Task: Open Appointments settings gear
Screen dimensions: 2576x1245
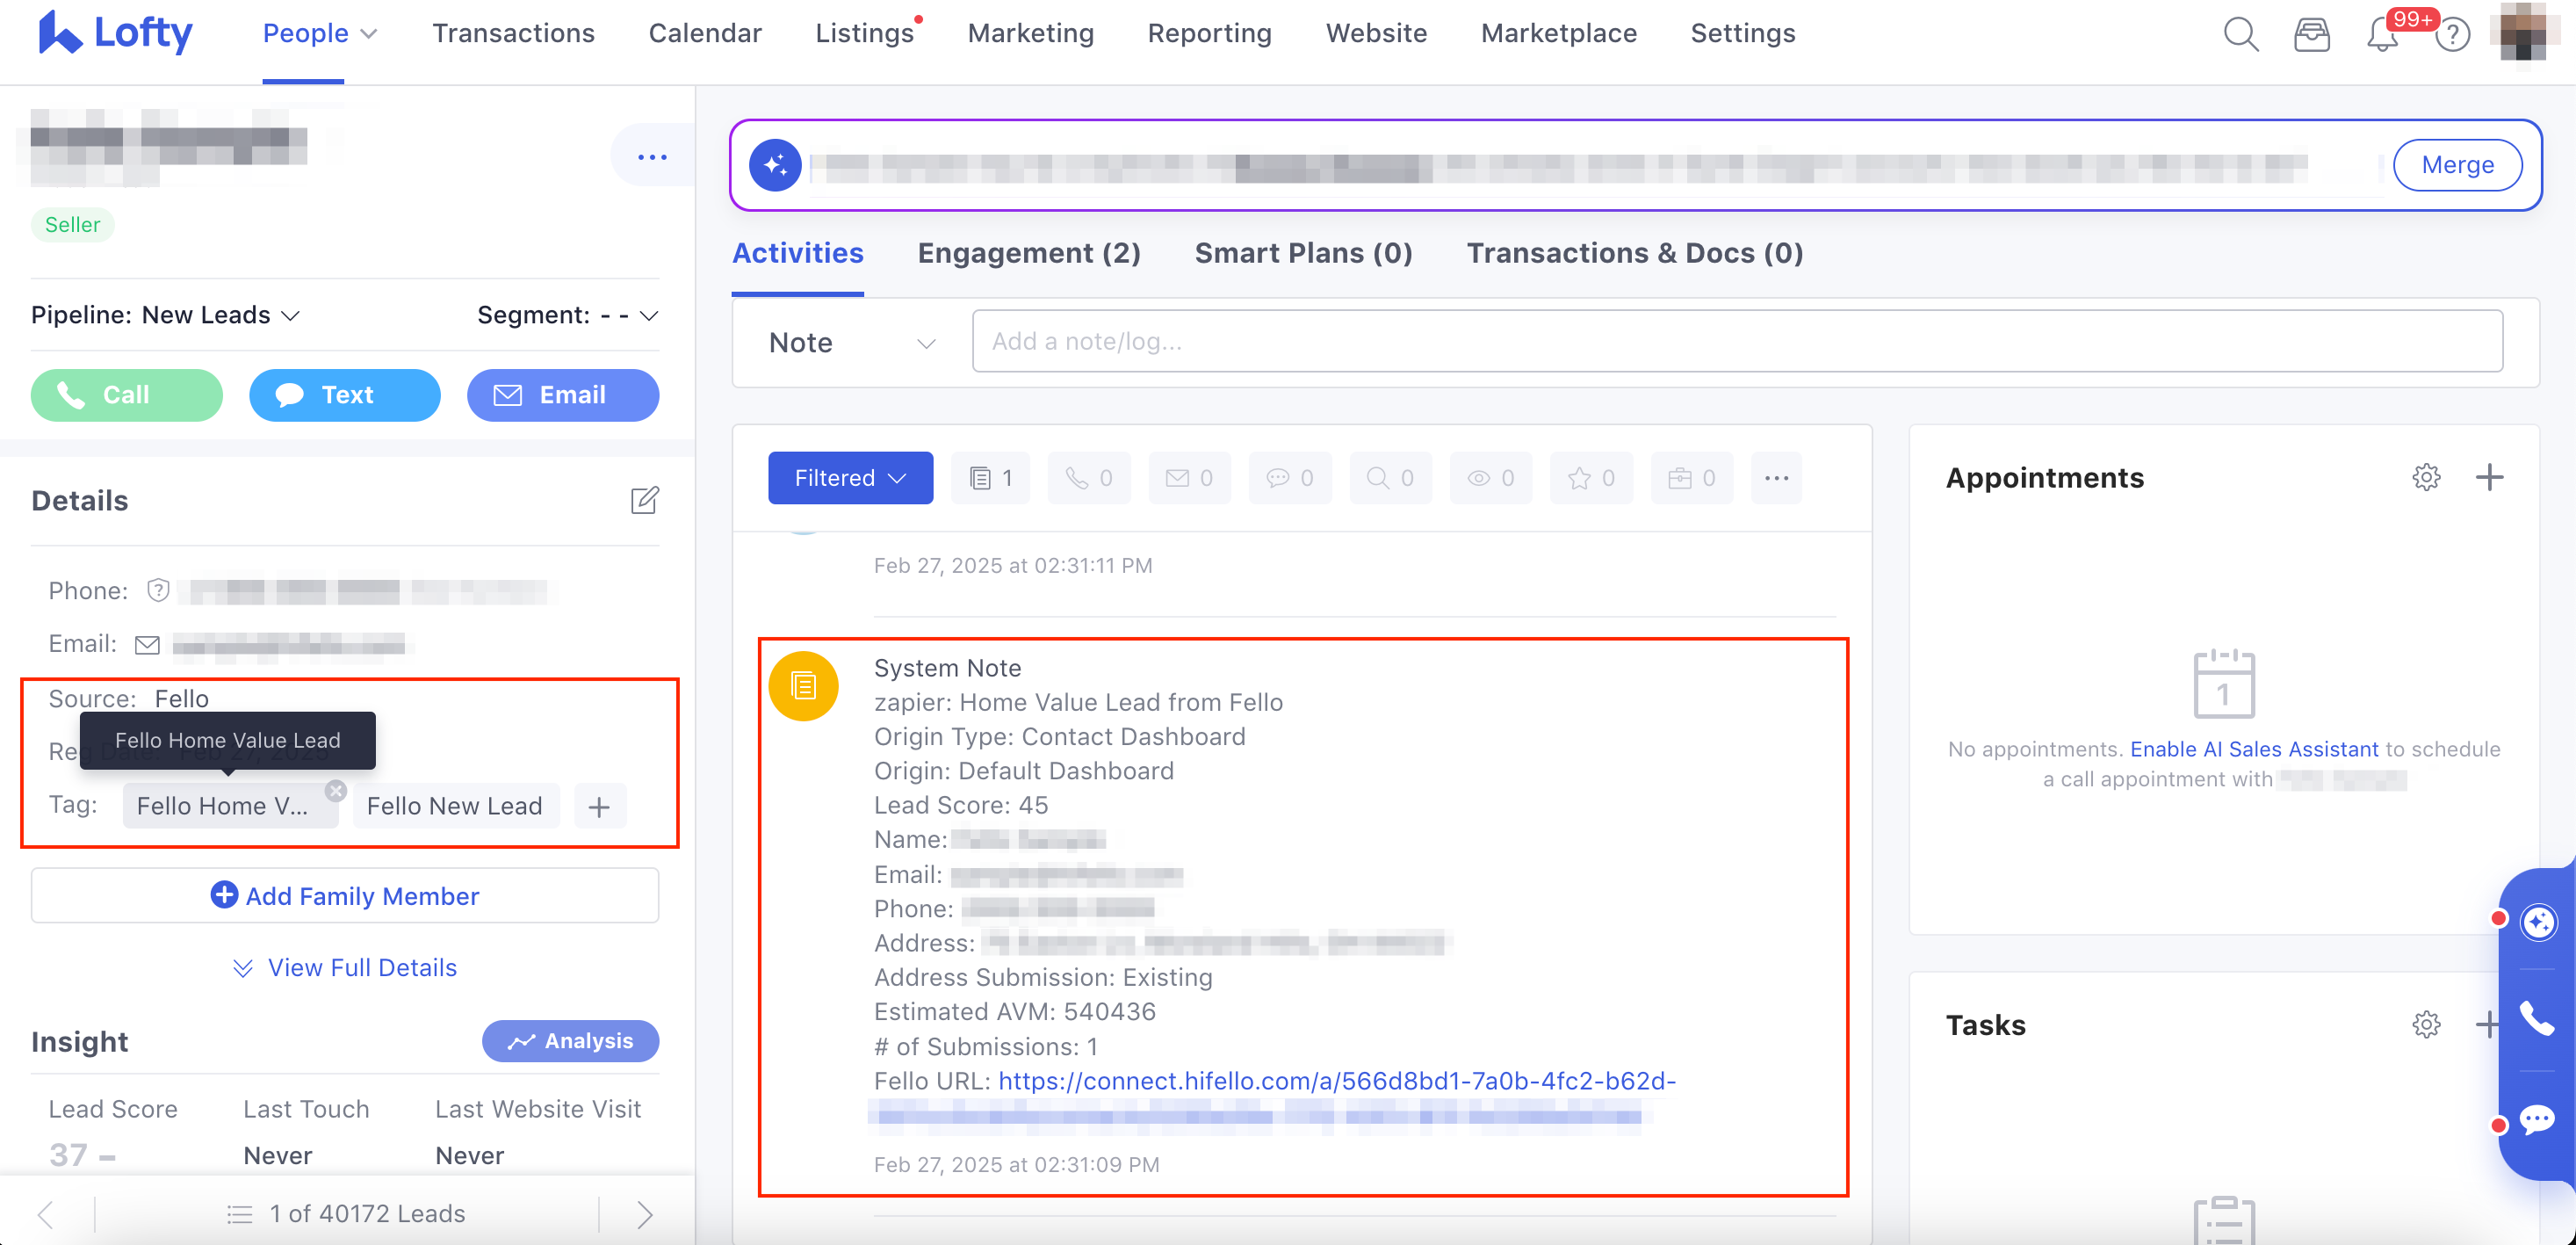Action: pos(2426,477)
